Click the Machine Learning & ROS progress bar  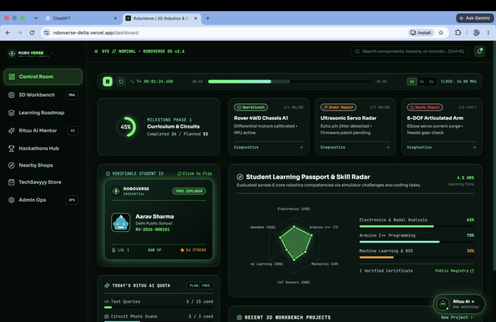(x=417, y=257)
